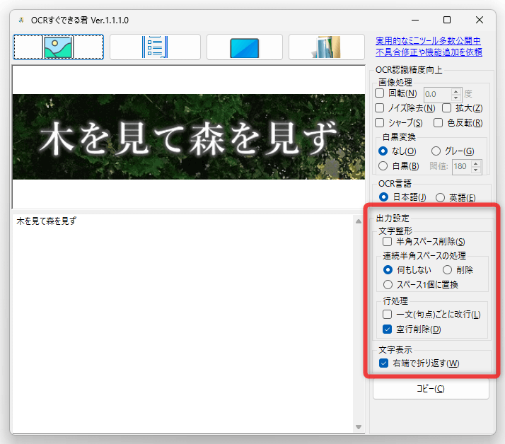Click the コピー(C) button

[431, 389]
